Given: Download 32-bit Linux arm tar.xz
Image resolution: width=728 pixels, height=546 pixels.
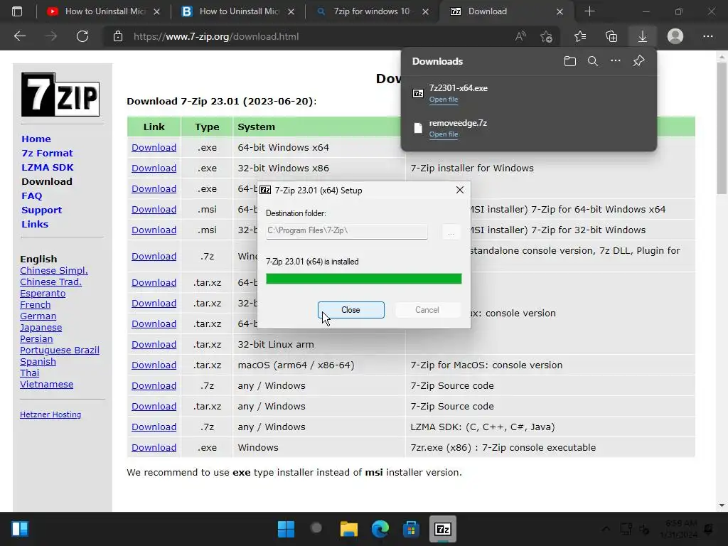Looking at the screenshot, I should click(x=154, y=345).
